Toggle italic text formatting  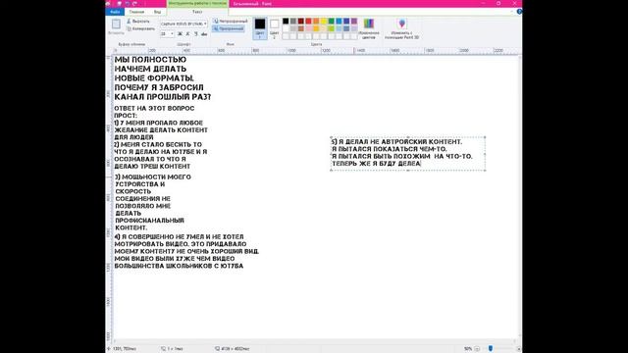tap(187, 34)
